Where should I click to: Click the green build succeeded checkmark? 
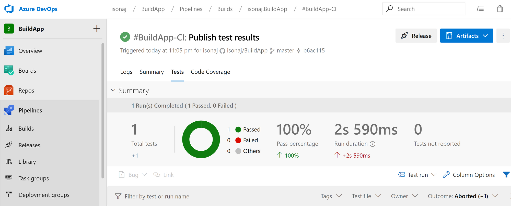click(125, 37)
